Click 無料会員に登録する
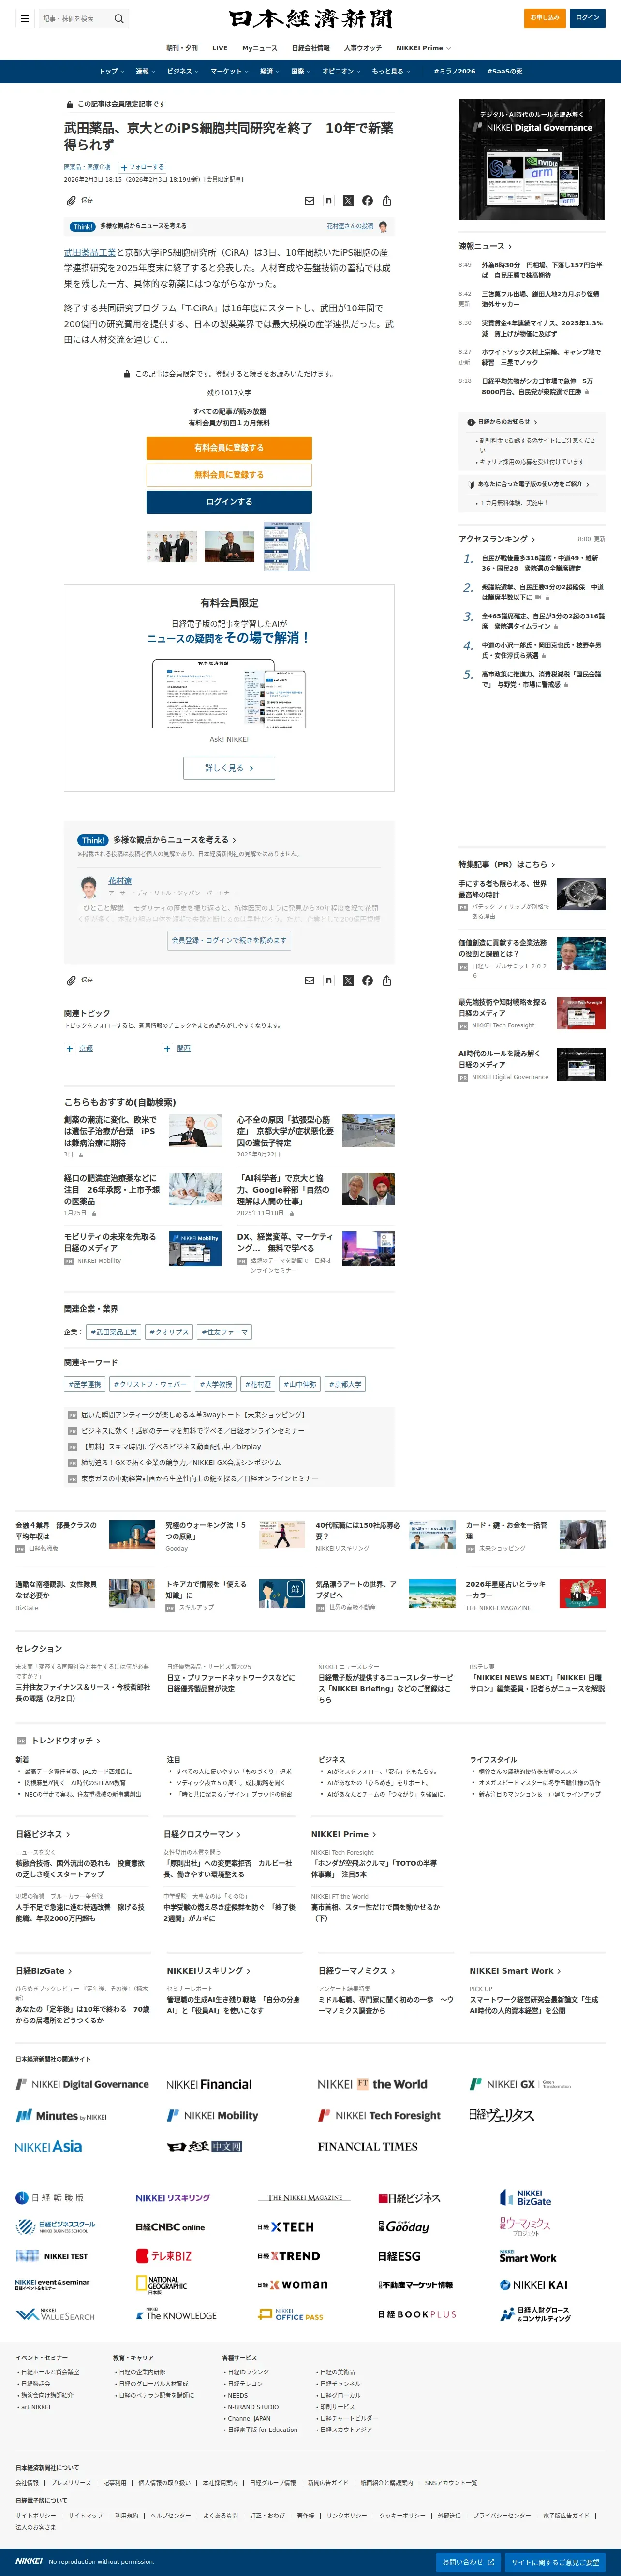The image size is (621, 2576). (229, 475)
